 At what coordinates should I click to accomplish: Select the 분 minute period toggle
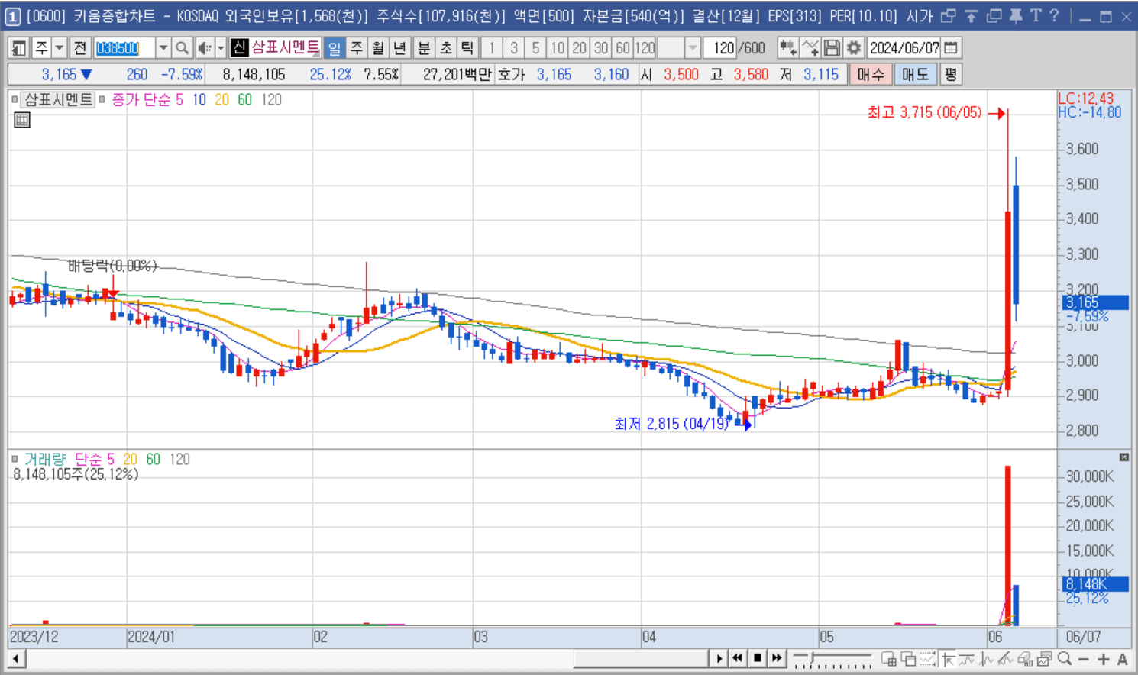pos(424,48)
